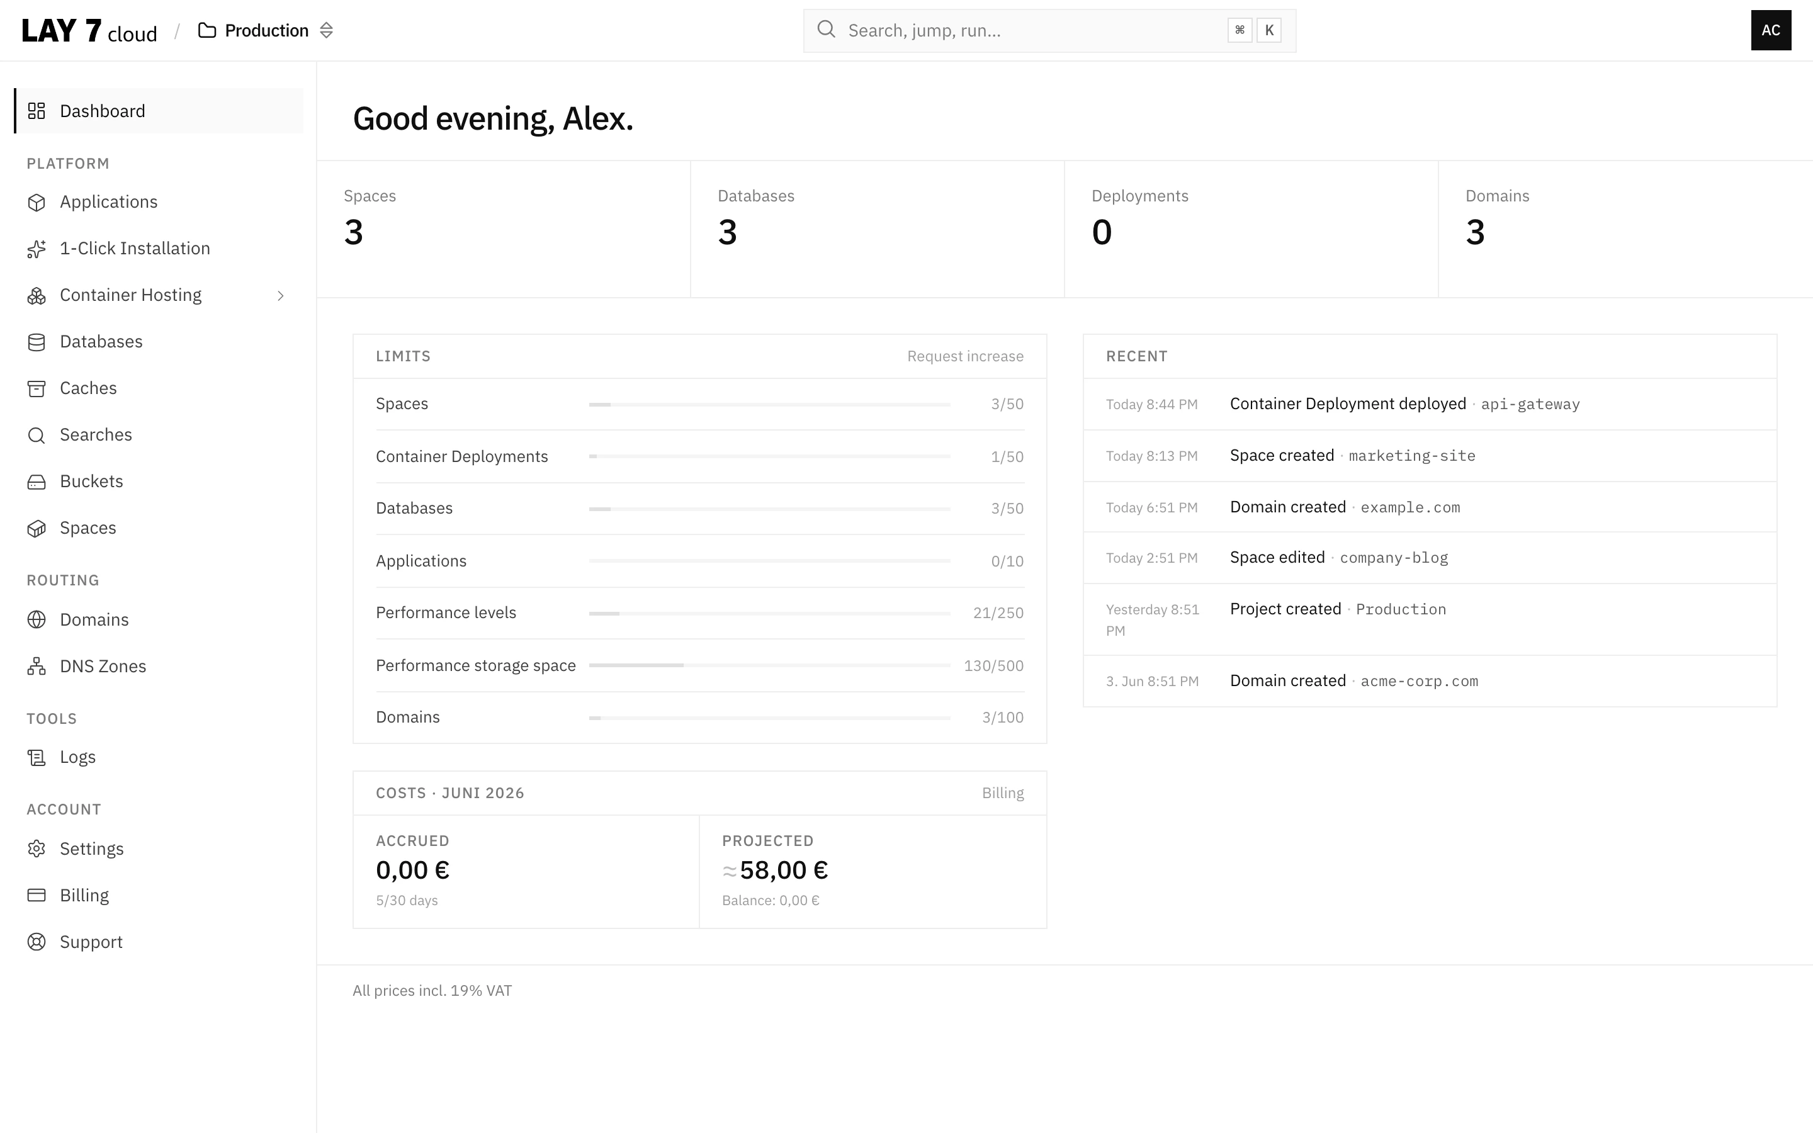1813x1133 pixels.
Task: Focus the Search, jump, run field
Action: (1049, 31)
